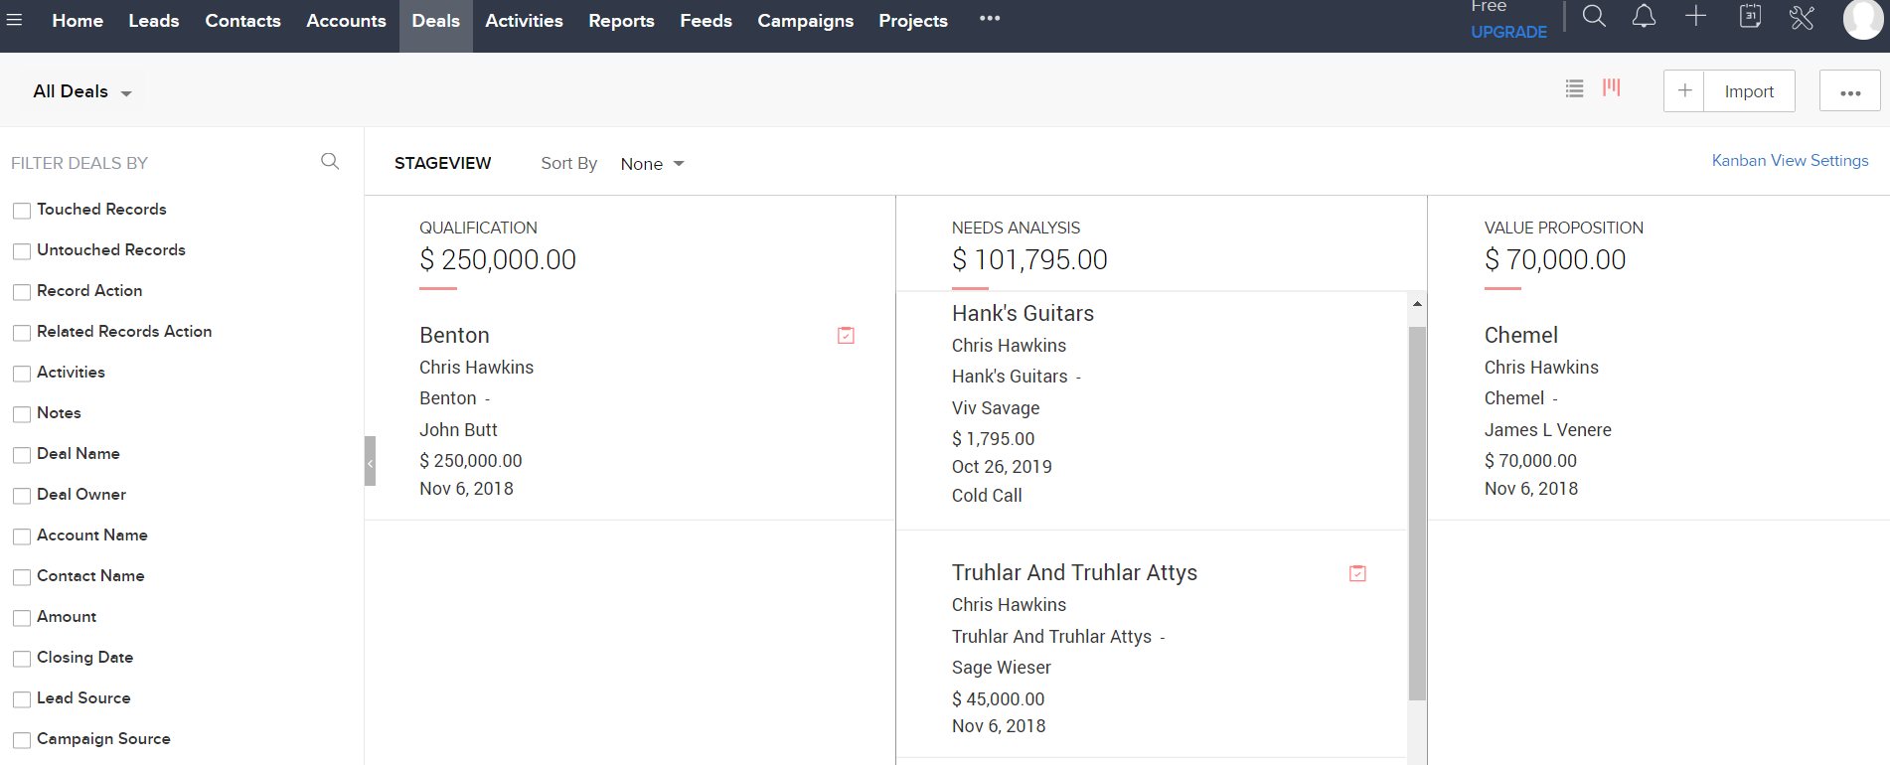This screenshot has height=765, width=1890.
Task: Check the Deal Owner filter
Action: [x=22, y=496]
